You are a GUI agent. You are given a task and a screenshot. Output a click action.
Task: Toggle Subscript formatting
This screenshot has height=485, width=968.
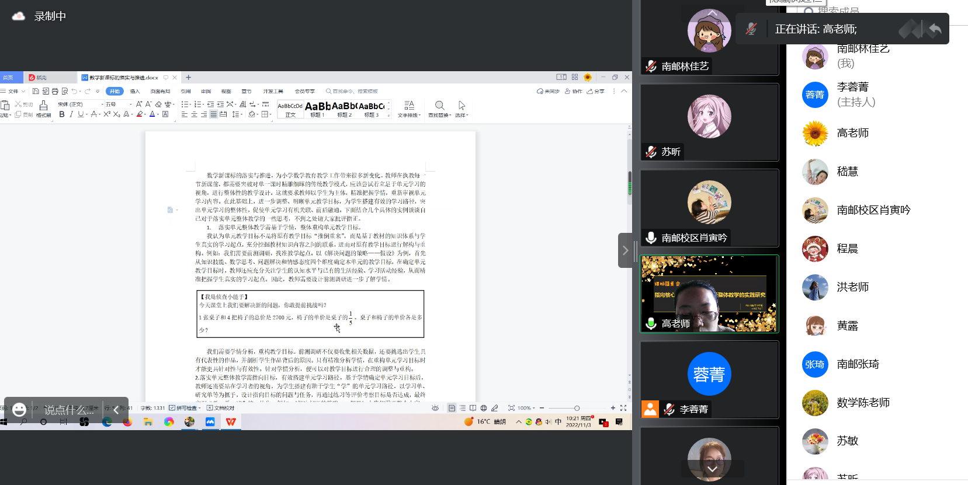tap(116, 114)
